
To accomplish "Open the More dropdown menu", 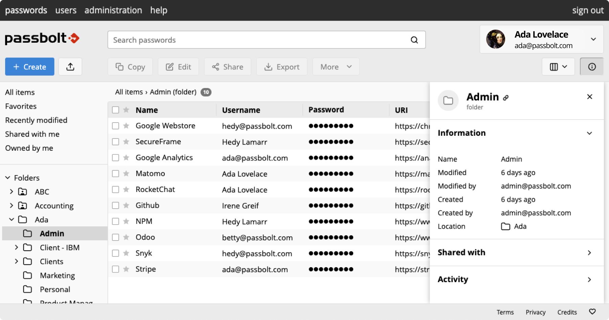I will pyautogui.click(x=335, y=67).
